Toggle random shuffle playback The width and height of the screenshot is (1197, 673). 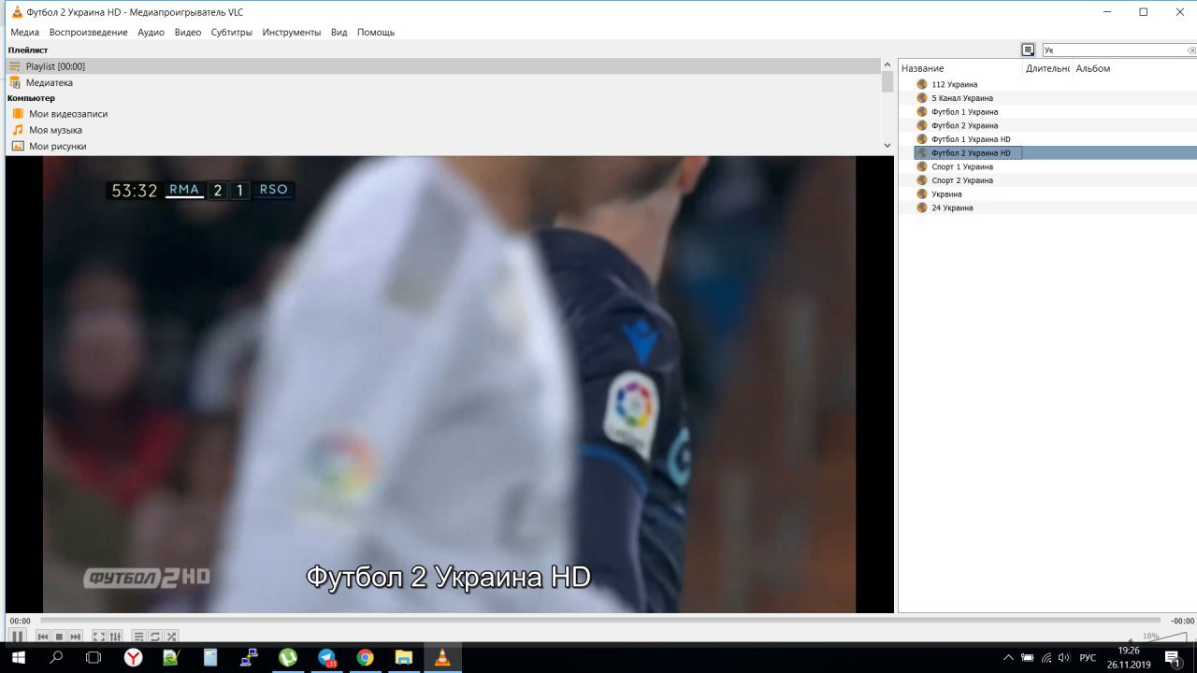171,637
